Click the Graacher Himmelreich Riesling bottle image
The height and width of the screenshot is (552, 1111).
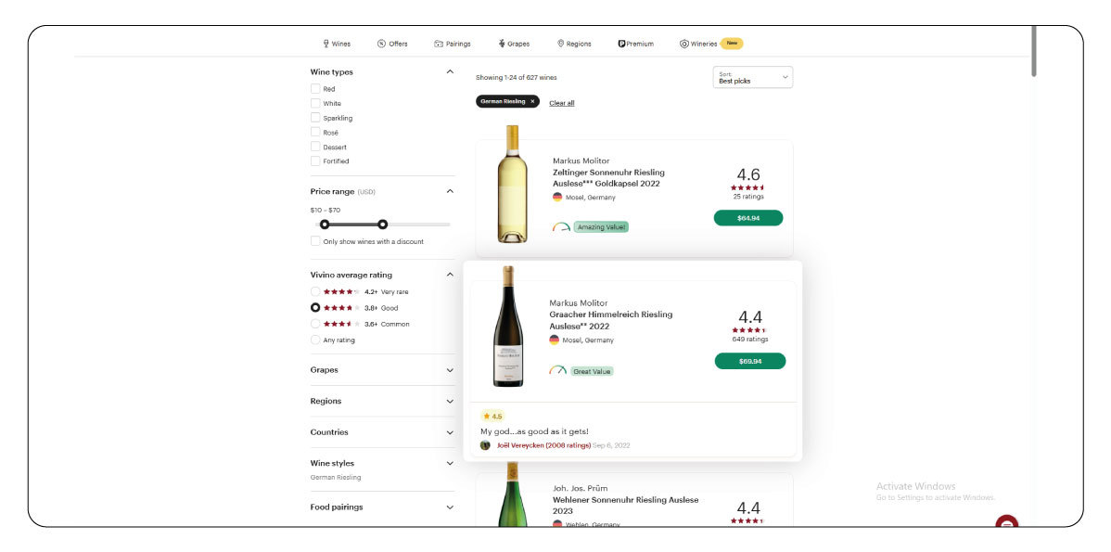tap(508, 327)
